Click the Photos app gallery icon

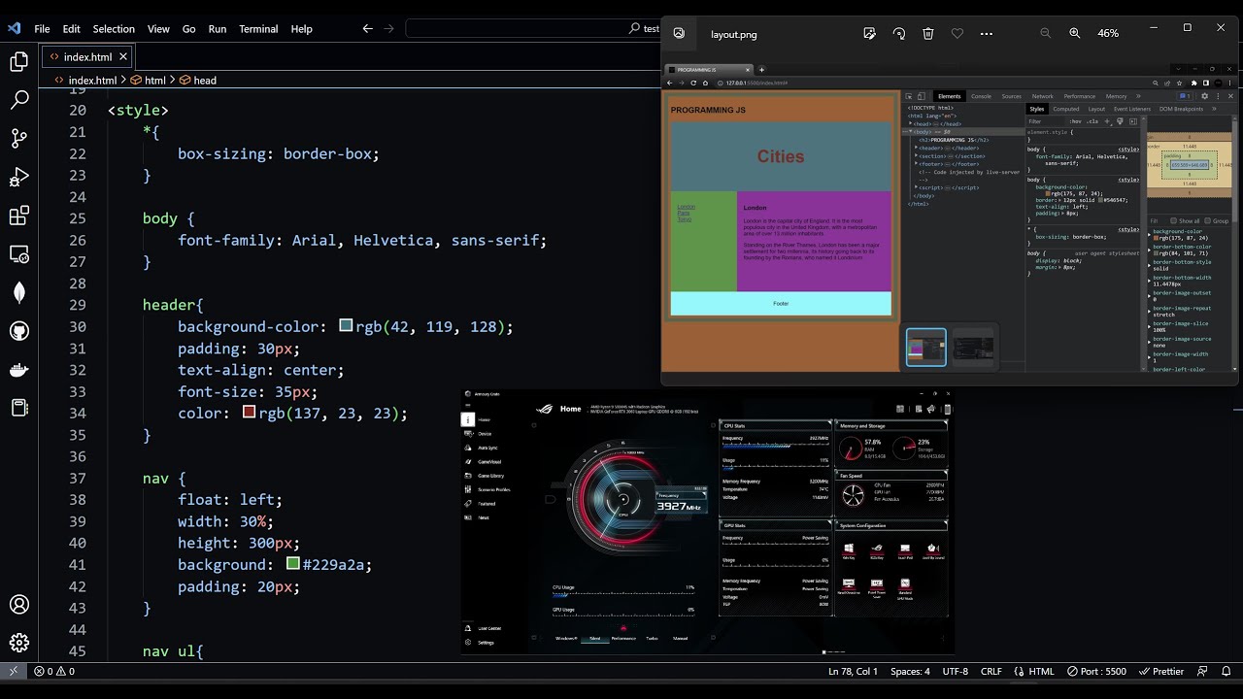coord(679,33)
